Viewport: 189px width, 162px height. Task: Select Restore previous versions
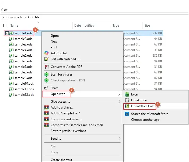68,131
